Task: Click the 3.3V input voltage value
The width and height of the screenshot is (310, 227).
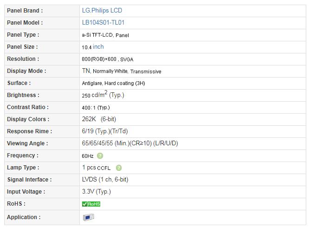Action: (96, 192)
